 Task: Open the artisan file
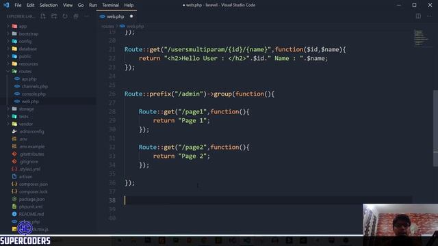[x=25, y=176]
